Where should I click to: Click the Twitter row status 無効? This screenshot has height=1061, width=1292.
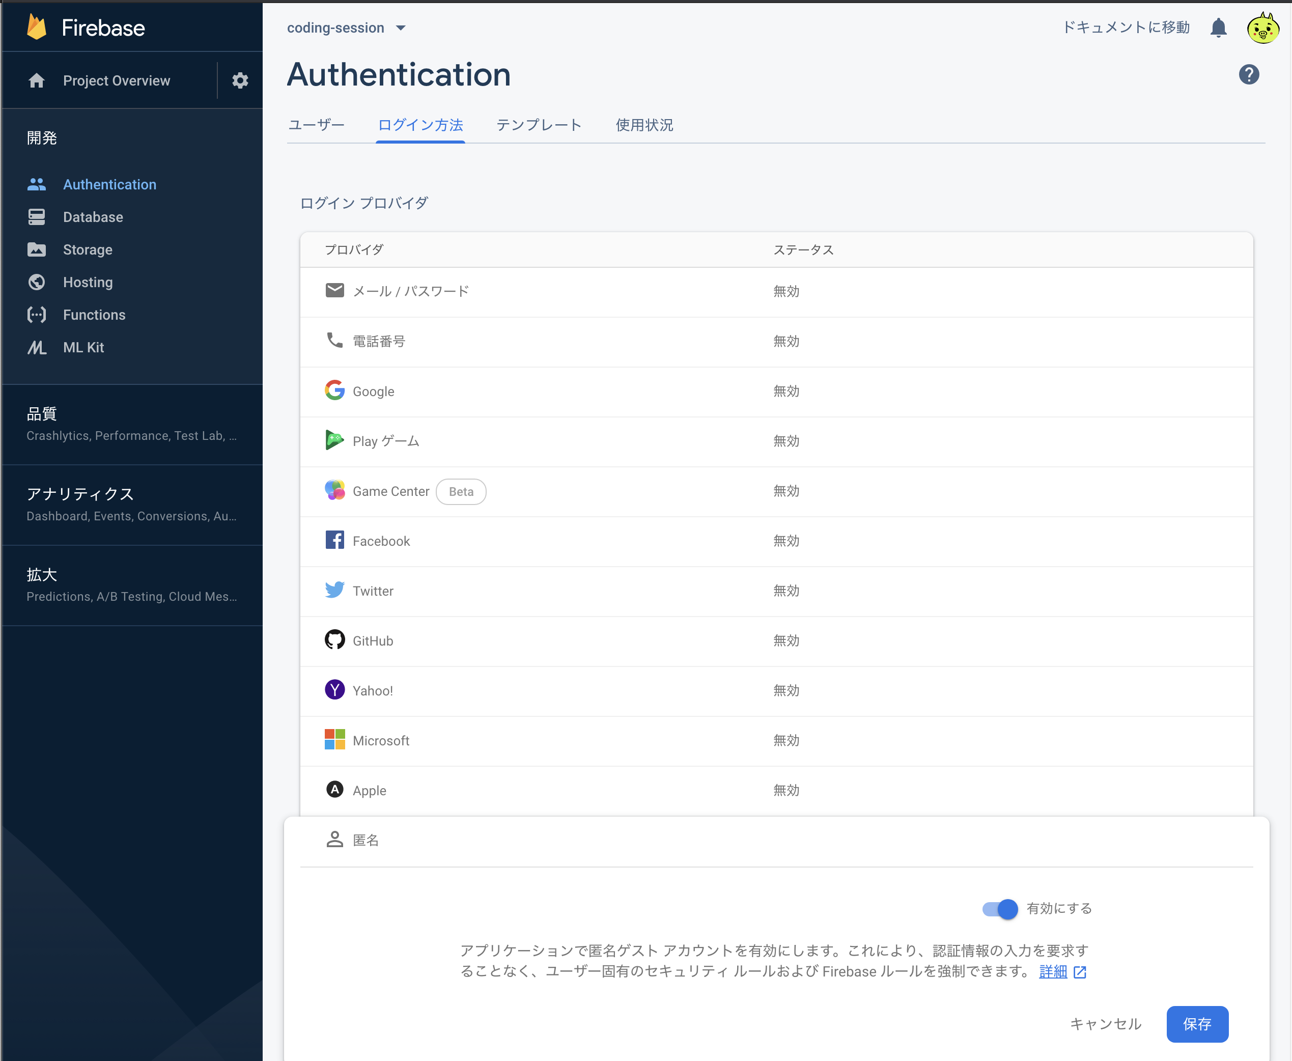(x=786, y=591)
